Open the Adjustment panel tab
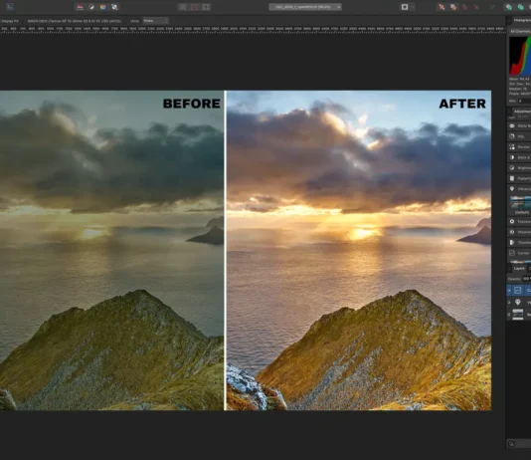 (x=522, y=112)
